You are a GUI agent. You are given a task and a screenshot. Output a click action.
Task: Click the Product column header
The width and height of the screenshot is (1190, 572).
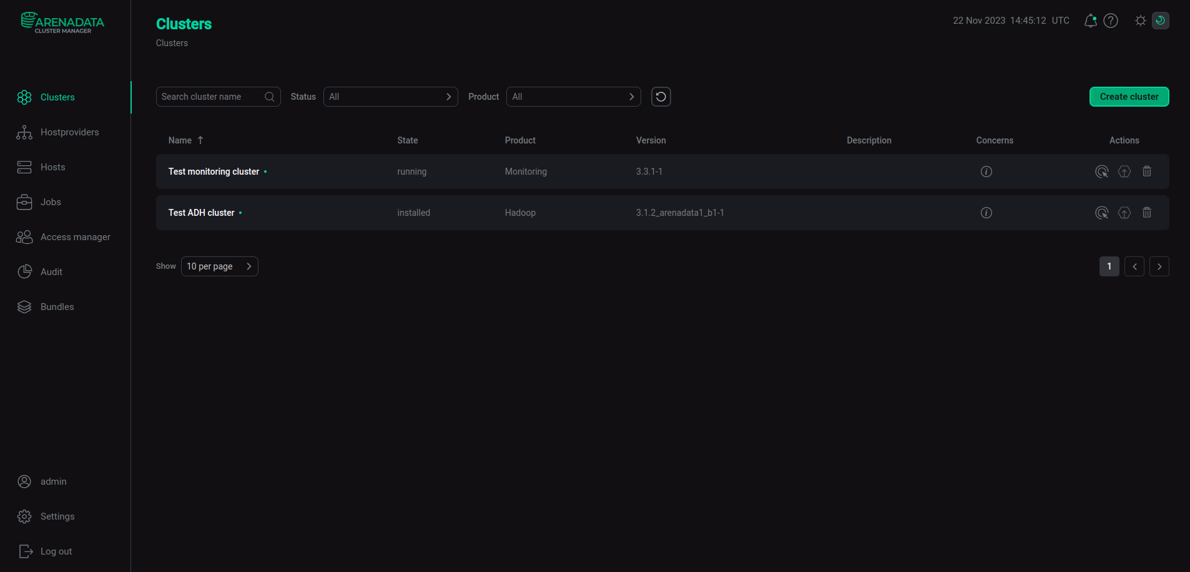click(x=520, y=140)
